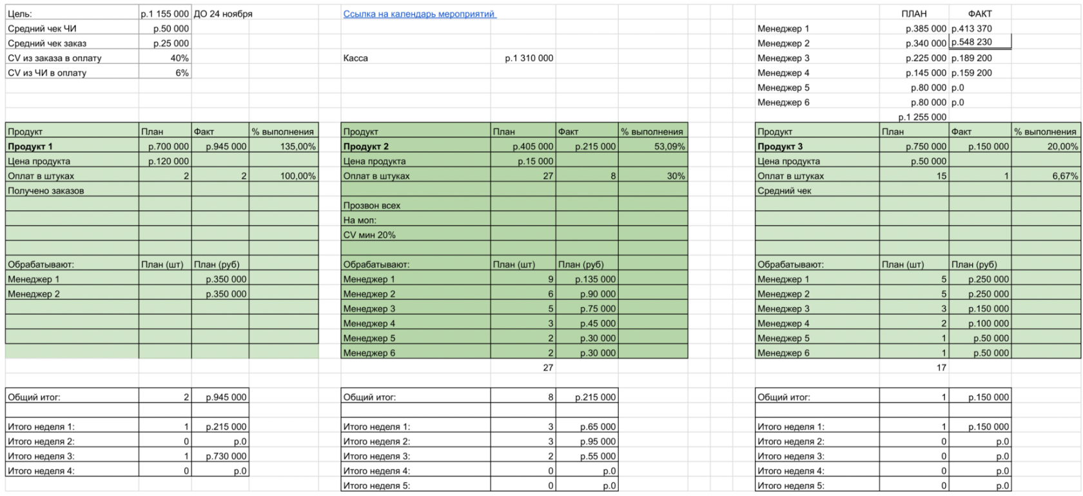This screenshot has width=1083, height=496.
Task: Click Продукт 2 plan 'р.405 000'
Action: coord(523,146)
